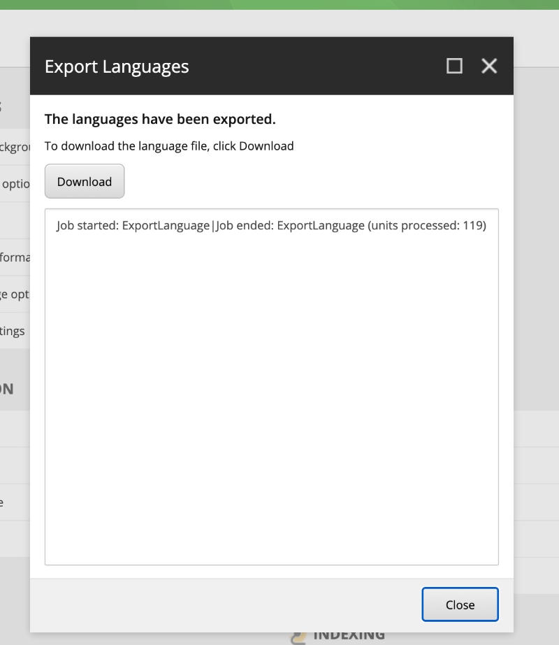Open the sidebar entry ending in 'ckgrou'
Screen dimensions: 559x645
pyautogui.click(x=13, y=147)
